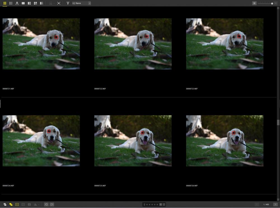Image resolution: width=280 pixels, height=208 pixels.
Task: Set a one-star rating
Action: pos(147,204)
